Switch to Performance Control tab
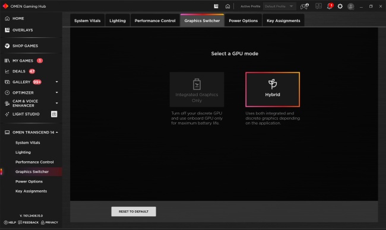This screenshot has width=386, height=230. (x=155, y=21)
